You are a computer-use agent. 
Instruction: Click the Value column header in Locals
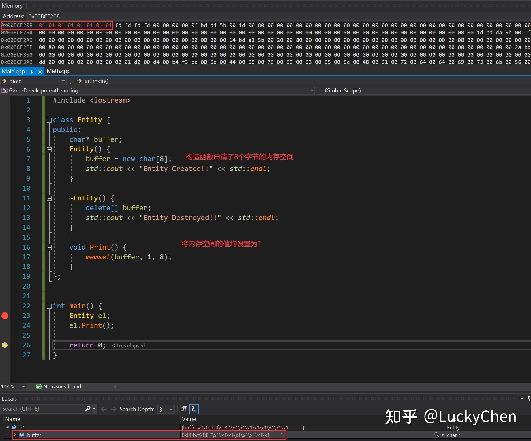coord(189,419)
